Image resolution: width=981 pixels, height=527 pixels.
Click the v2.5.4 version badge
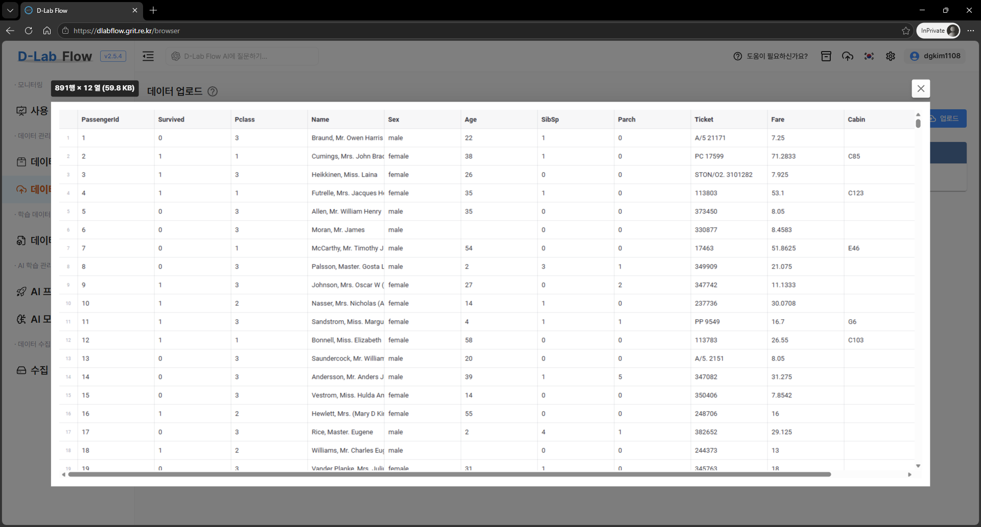113,56
